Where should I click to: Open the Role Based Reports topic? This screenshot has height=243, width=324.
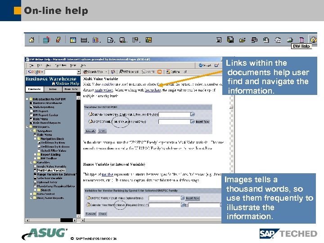(x=47, y=123)
